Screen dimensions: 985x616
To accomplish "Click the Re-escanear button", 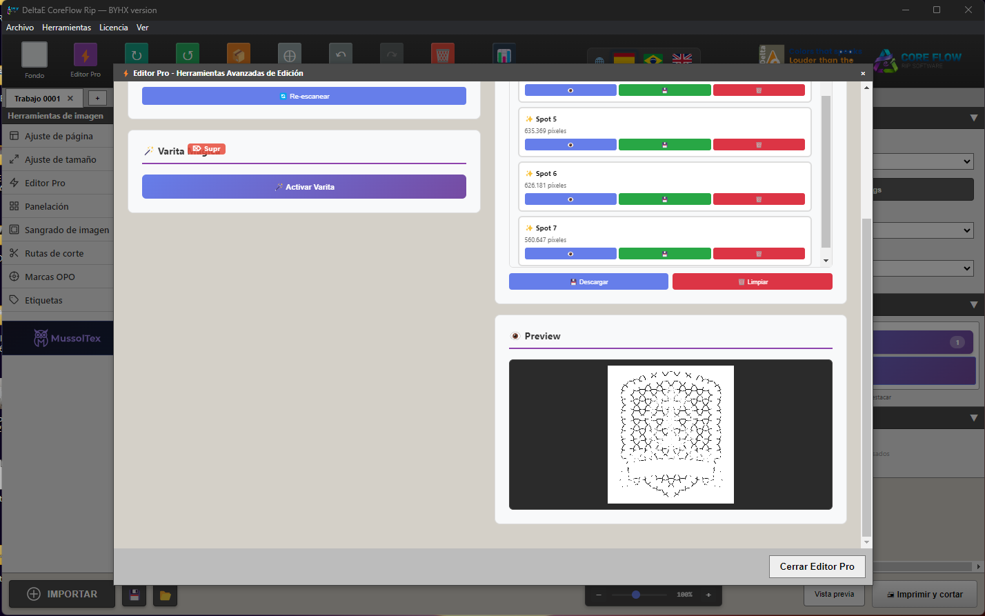I will click(304, 96).
